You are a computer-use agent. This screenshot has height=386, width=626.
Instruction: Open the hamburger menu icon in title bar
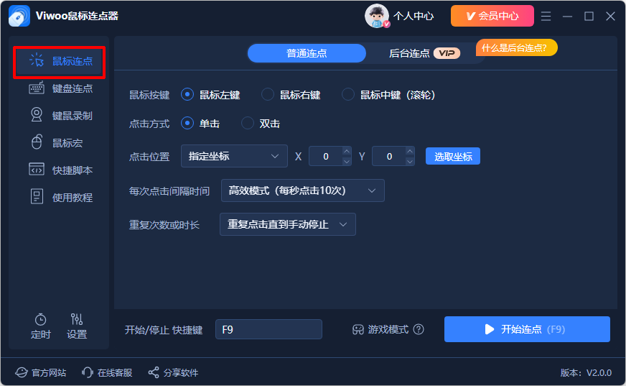(546, 16)
